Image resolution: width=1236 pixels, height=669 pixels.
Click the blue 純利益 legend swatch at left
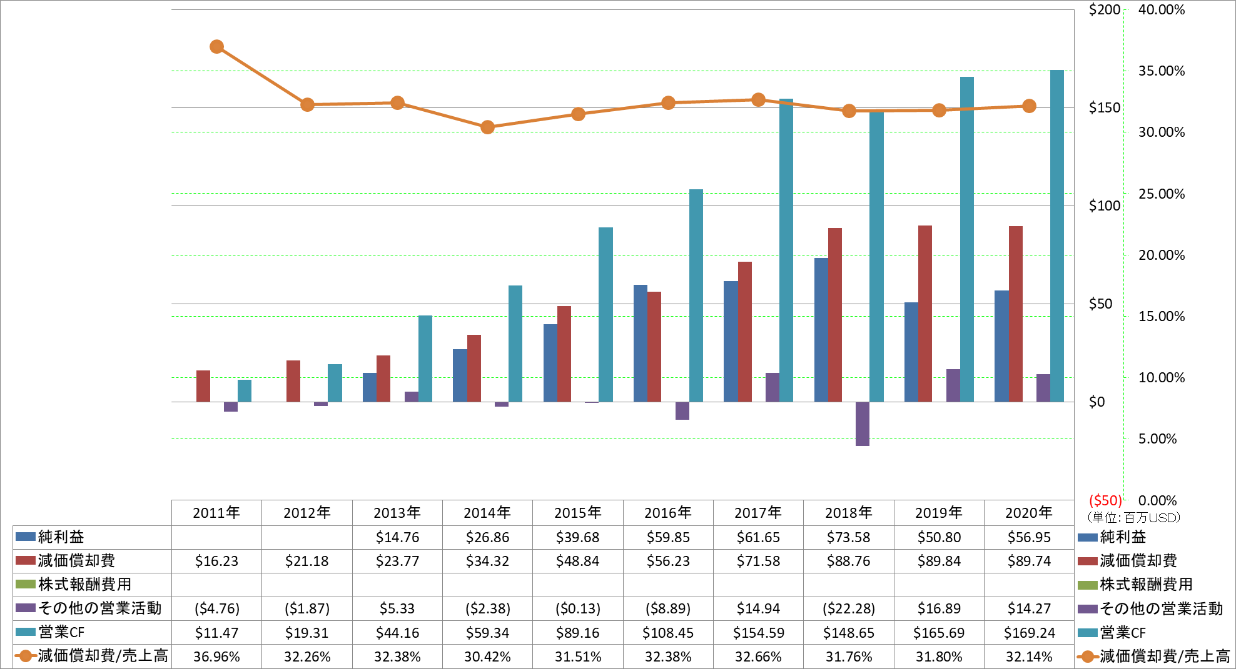[26, 537]
